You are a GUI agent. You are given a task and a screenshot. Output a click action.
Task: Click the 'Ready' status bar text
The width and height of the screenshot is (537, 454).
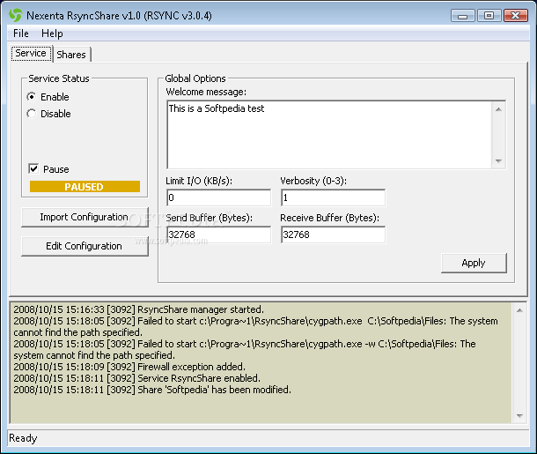click(x=23, y=438)
